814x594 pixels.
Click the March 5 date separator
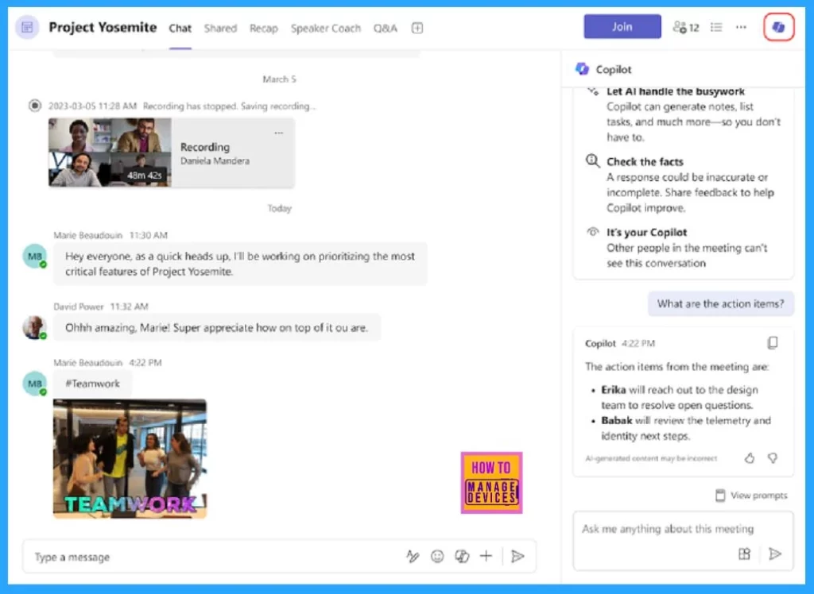point(279,79)
